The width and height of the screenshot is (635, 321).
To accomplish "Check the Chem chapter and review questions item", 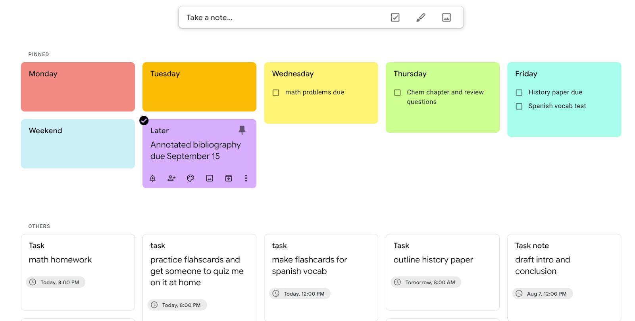I will click(397, 92).
